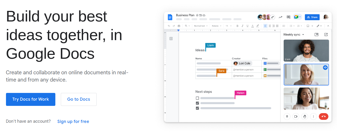Uncheck the checked box beside the short line
The image size is (337, 139).
(197, 103)
